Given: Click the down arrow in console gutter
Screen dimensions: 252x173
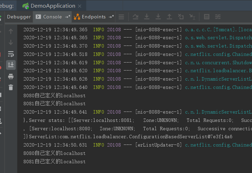Looking at the screenshot, I should pos(11,42).
